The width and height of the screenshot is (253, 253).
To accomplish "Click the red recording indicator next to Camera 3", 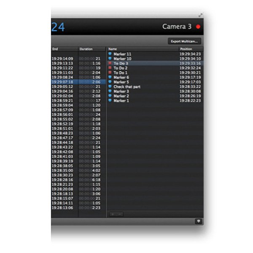I will click(198, 27).
